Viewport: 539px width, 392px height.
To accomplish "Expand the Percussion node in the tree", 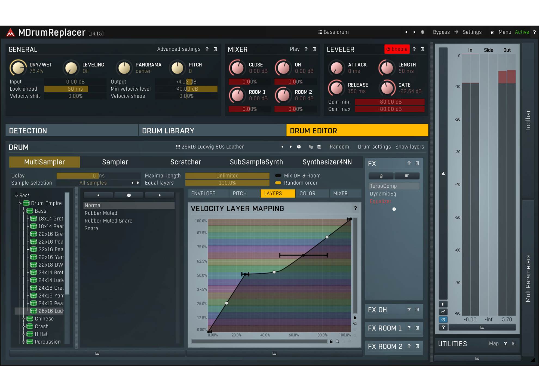I will coord(23,342).
